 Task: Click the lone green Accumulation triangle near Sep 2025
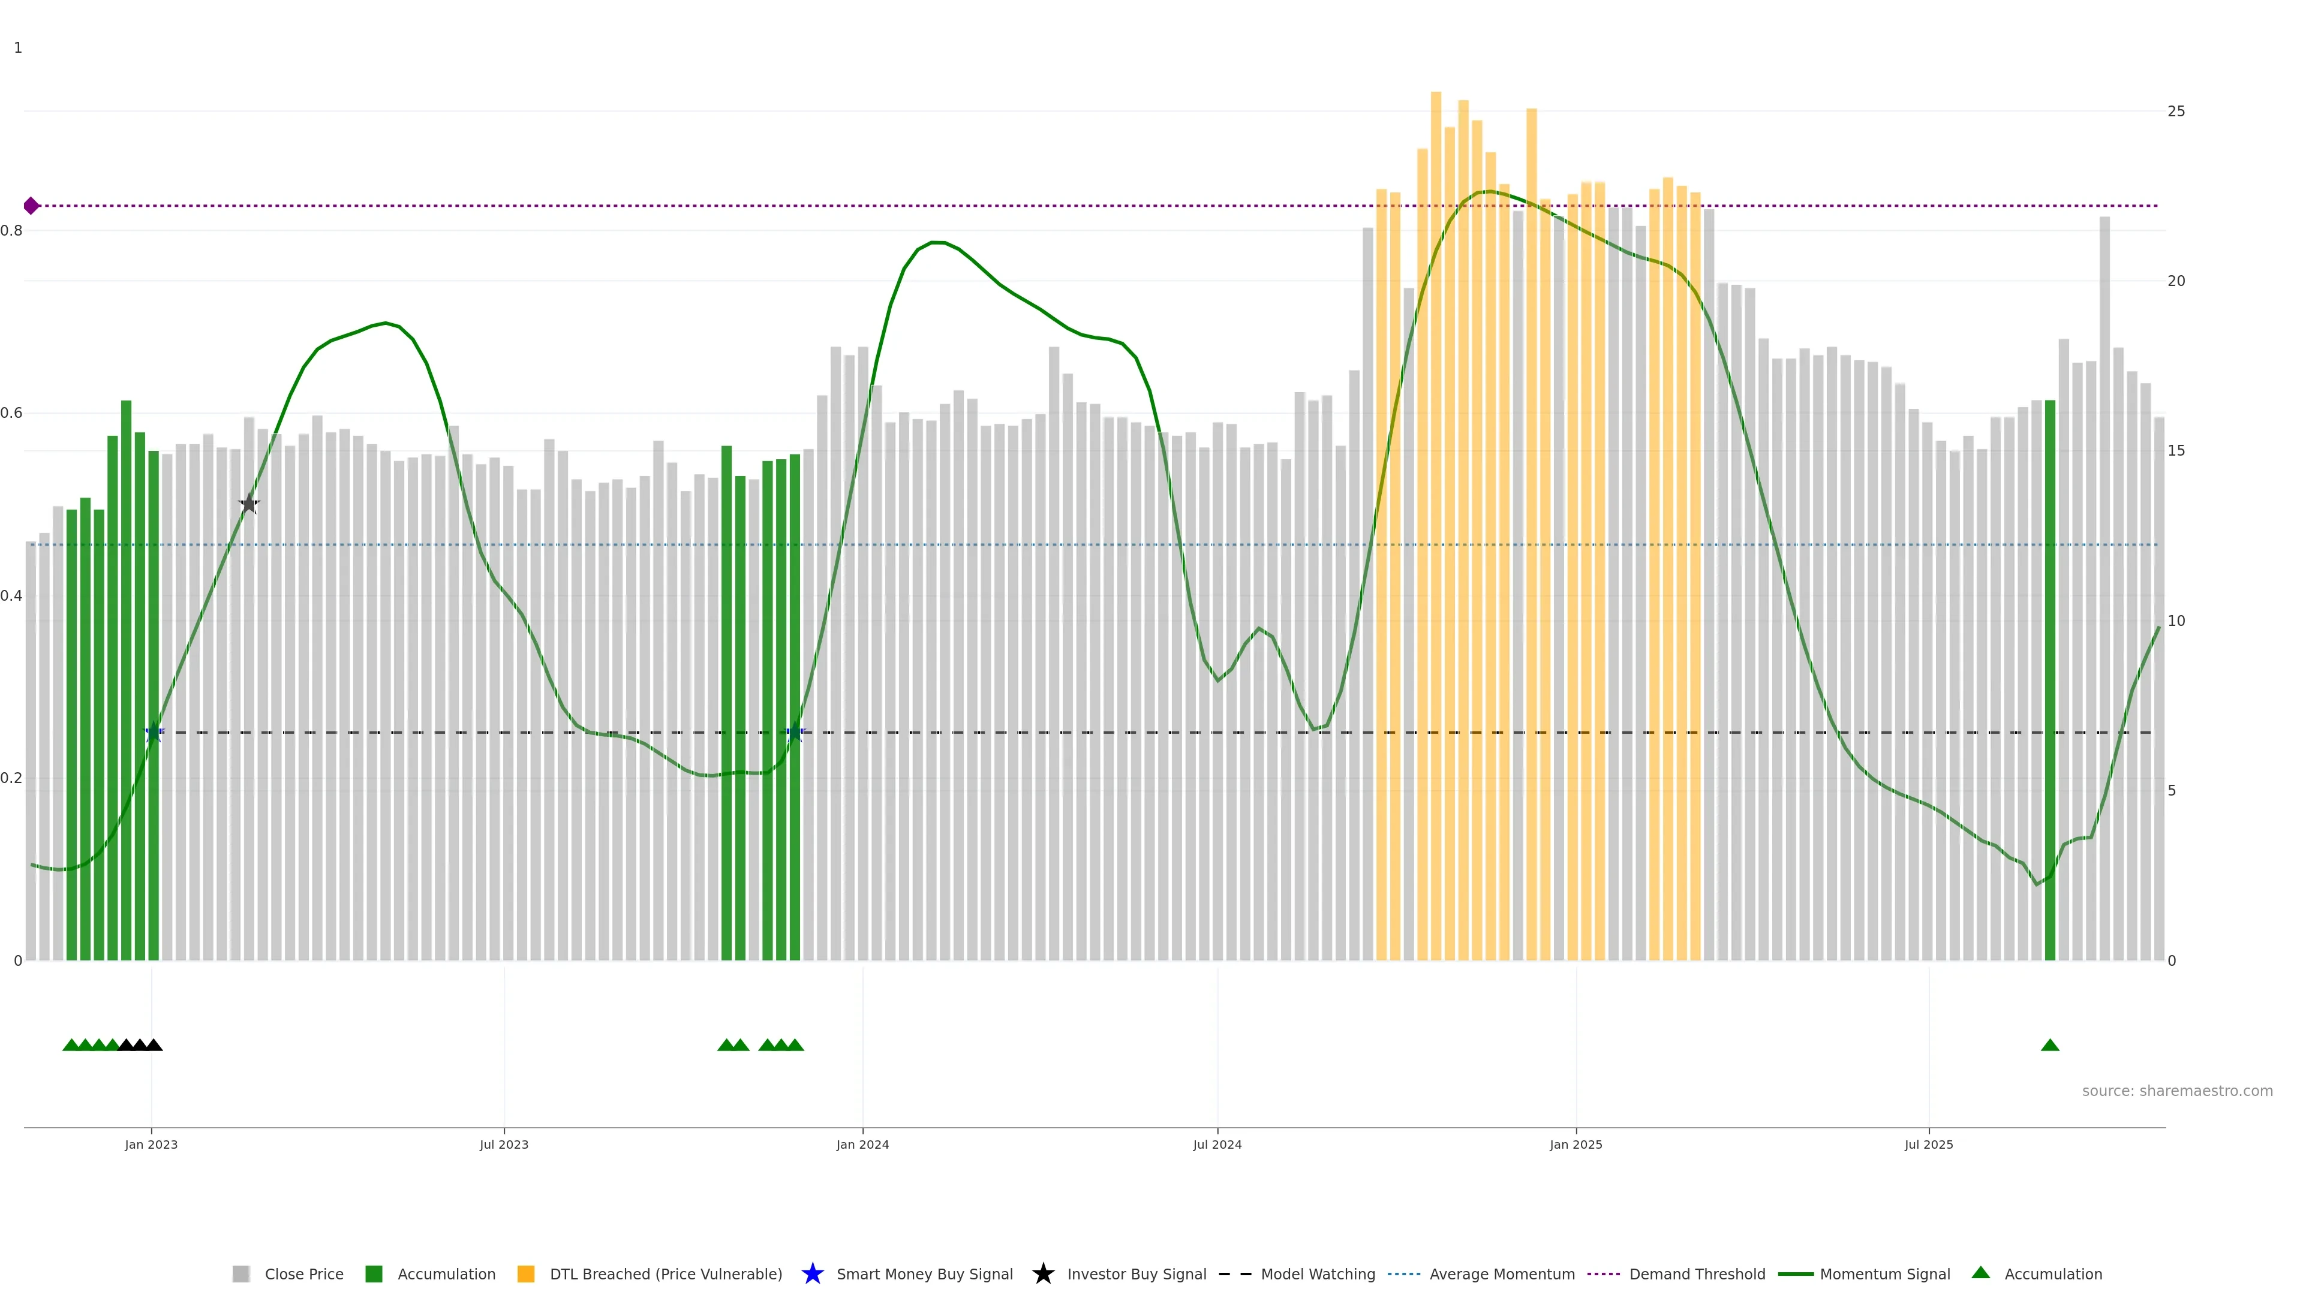tap(2050, 1046)
